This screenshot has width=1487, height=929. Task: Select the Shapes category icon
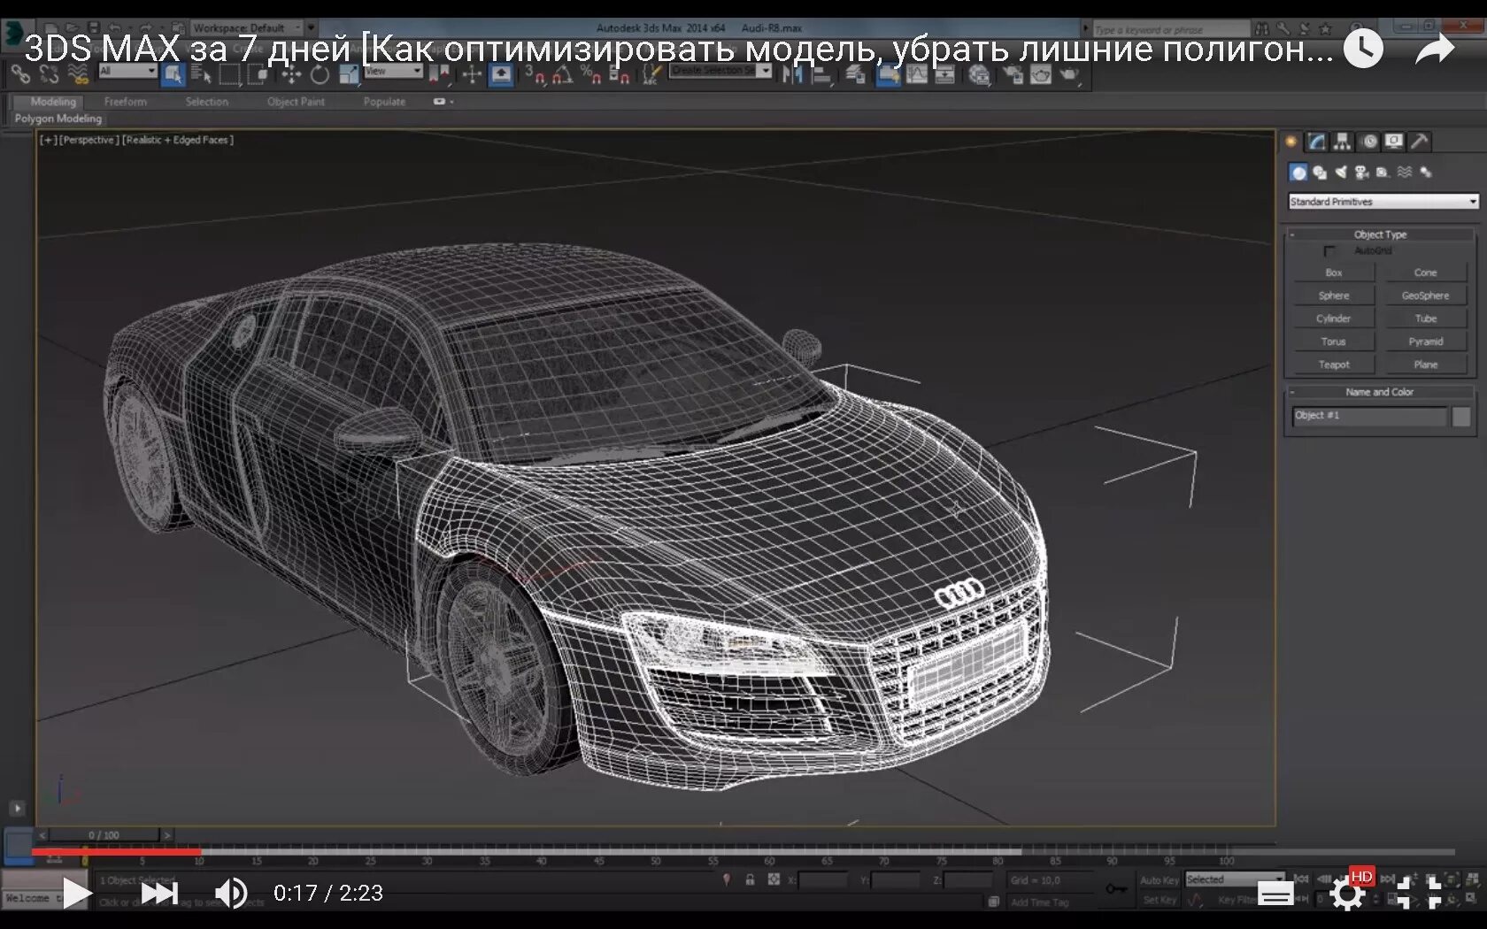coord(1320,173)
